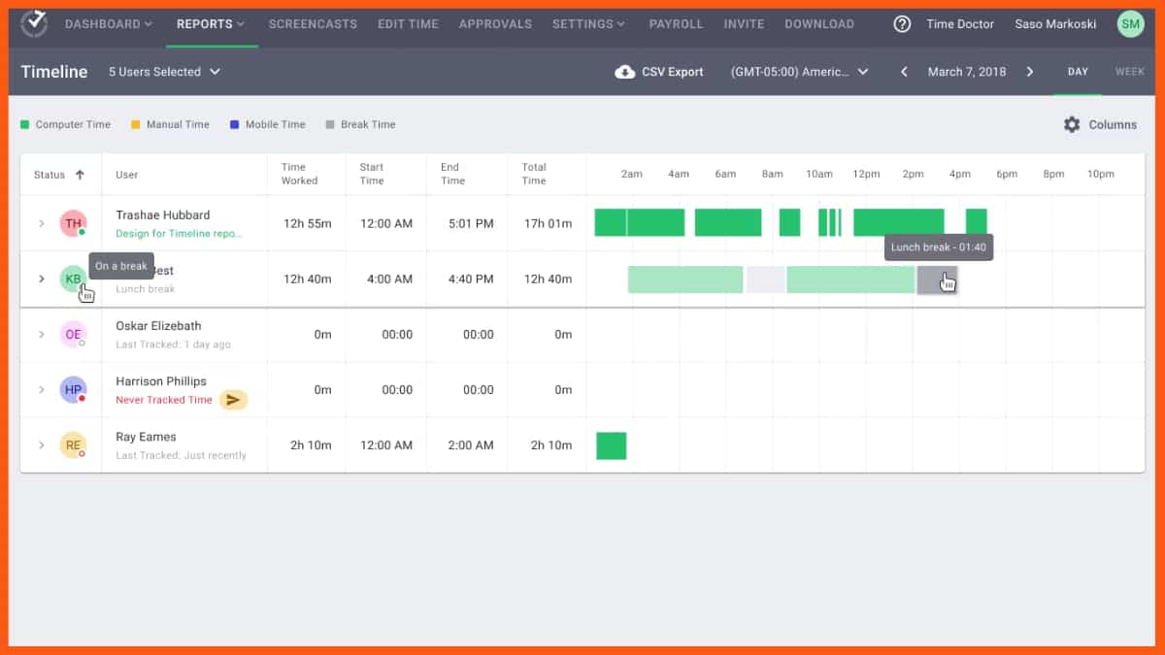This screenshot has height=655, width=1165.
Task: Expand Ray Eames' row chevron
Action: point(40,444)
